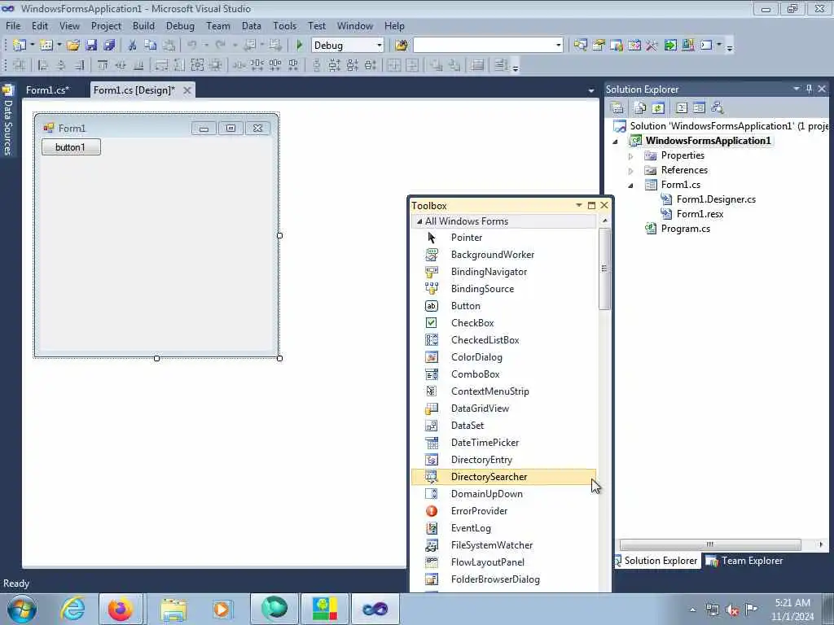834x625 pixels.
Task: Open the Tools menu
Action: pyautogui.click(x=284, y=25)
